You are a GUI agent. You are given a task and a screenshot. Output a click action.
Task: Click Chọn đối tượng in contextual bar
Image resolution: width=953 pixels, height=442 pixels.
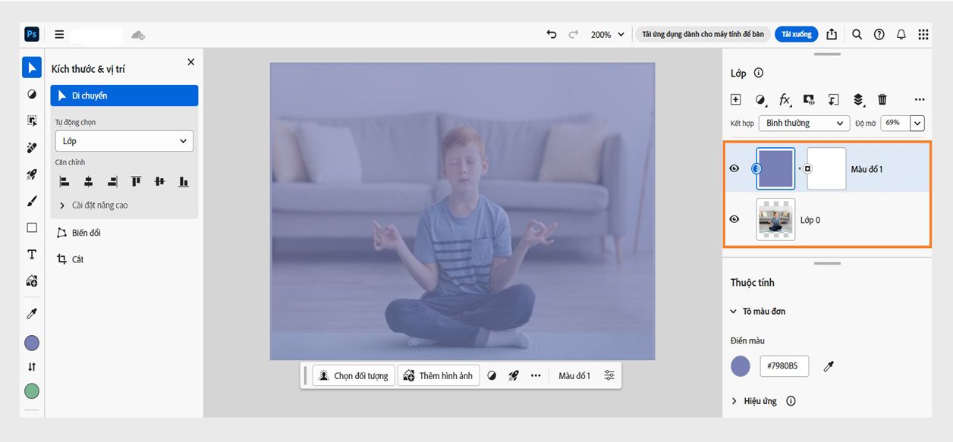(x=354, y=375)
